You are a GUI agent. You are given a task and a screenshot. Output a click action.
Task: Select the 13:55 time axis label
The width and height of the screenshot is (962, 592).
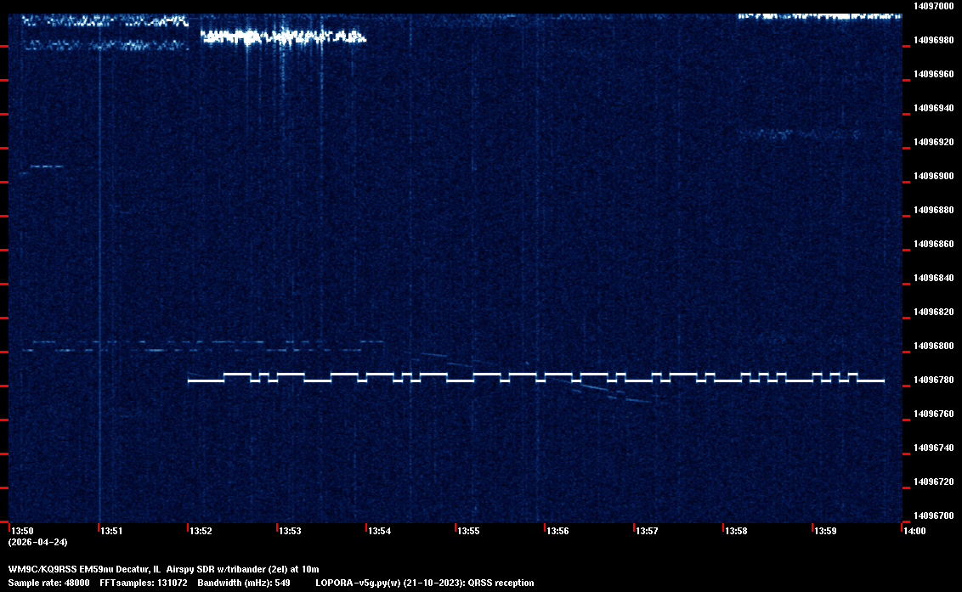[468, 532]
